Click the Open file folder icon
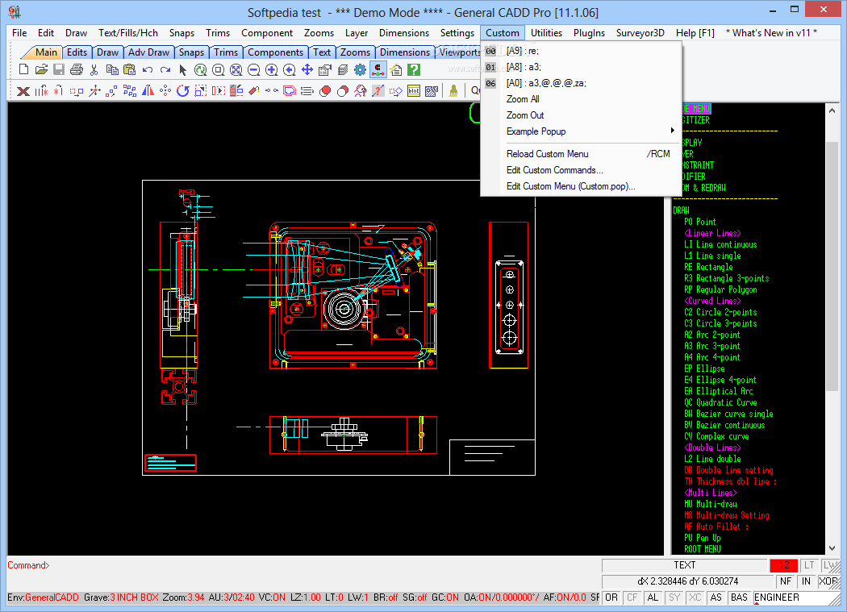Screen dimensions: 847x612 pos(41,69)
